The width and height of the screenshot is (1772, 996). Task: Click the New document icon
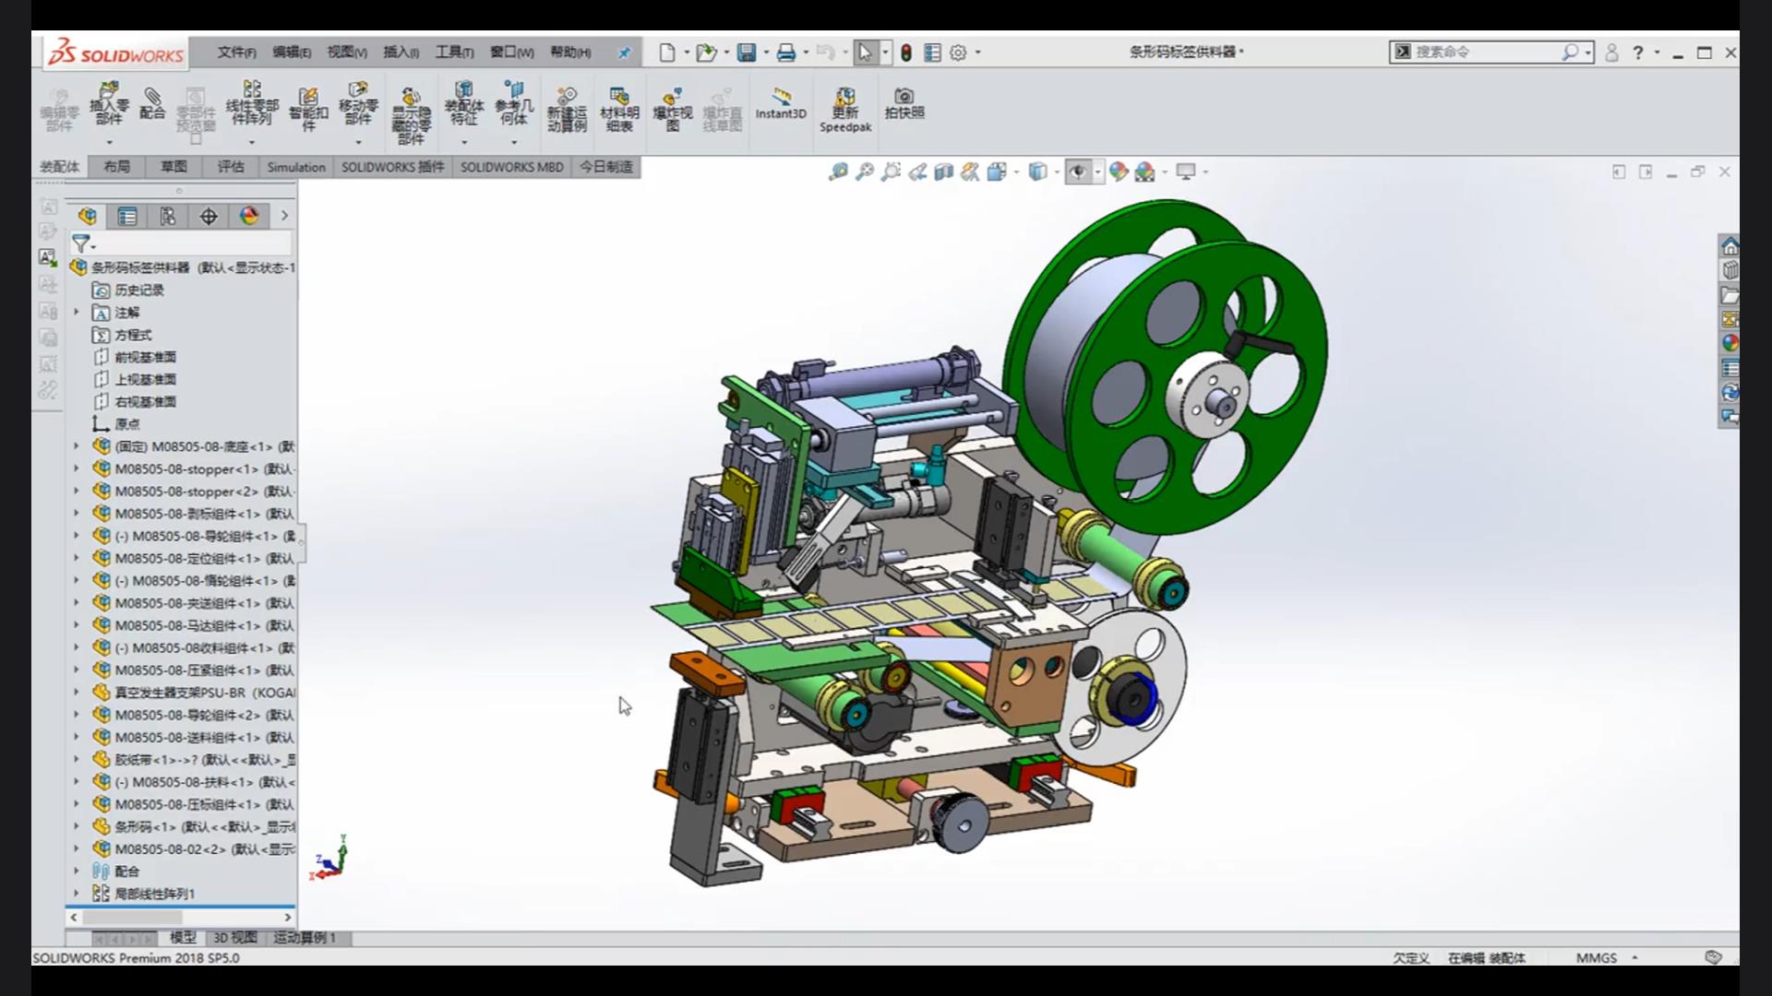coord(666,53)
